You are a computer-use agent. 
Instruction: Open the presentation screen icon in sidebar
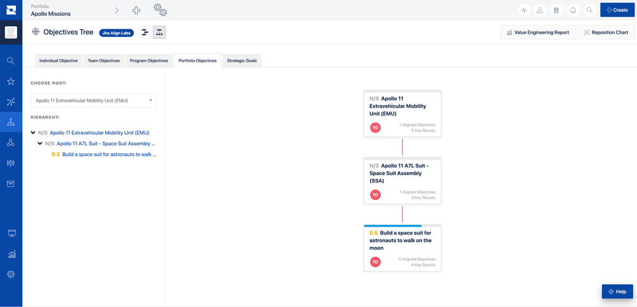pyautogui.click(x=11, y=234)
